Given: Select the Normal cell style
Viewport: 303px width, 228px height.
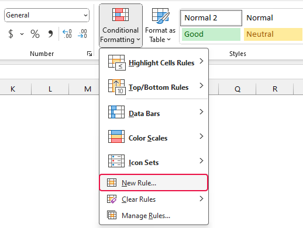Looking at the screenshot, I should click(x=273, y=18).
